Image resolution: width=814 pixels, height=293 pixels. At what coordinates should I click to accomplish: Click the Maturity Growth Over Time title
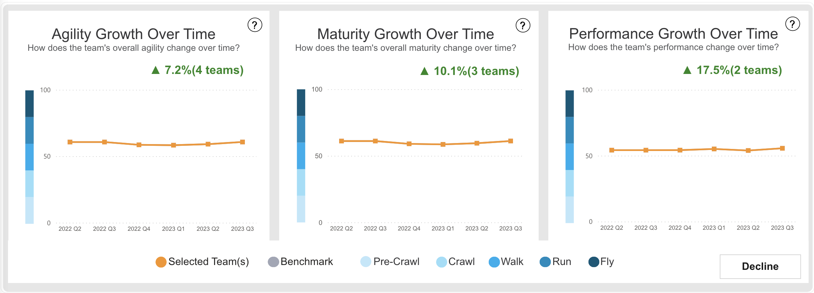pyautogui.click(x=406, y=34)
